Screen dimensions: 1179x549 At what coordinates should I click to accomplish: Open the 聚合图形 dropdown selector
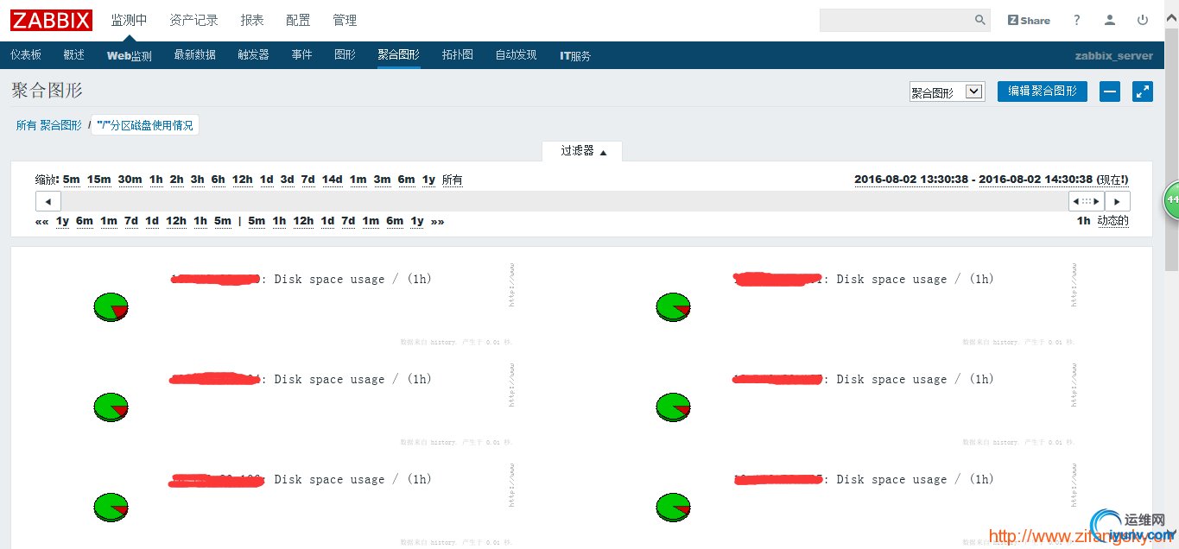[947, 91]
